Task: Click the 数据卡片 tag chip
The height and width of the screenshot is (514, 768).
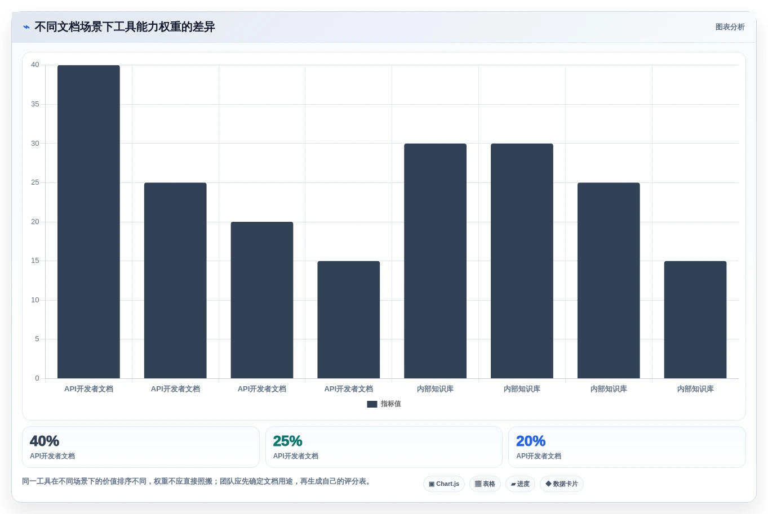Action: (562, 484)
